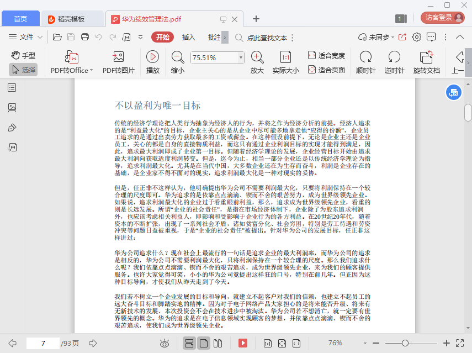Open the annotations sidebar panel
Viewport: 472px width, 353px height.
click(12, 128)
